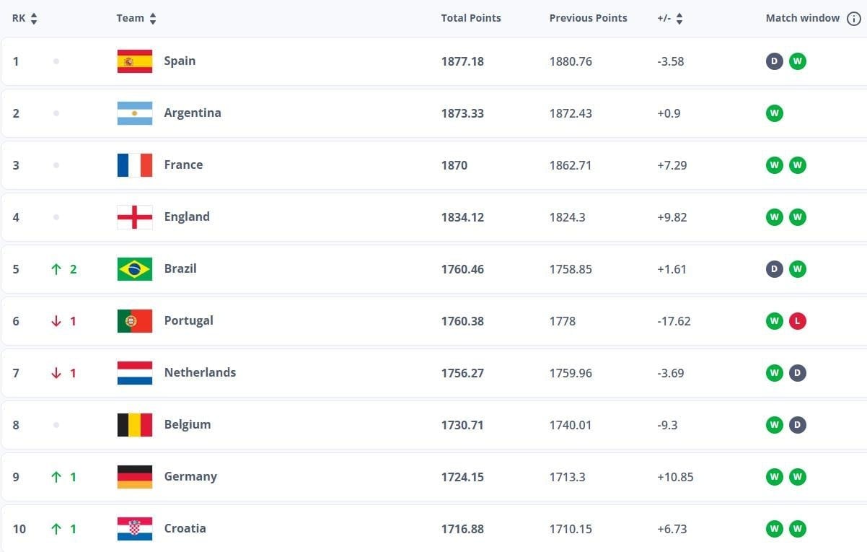This screenshot has width=867, height=552.
Task: Click the Match window info icon
Action: (x=854, y=18)
